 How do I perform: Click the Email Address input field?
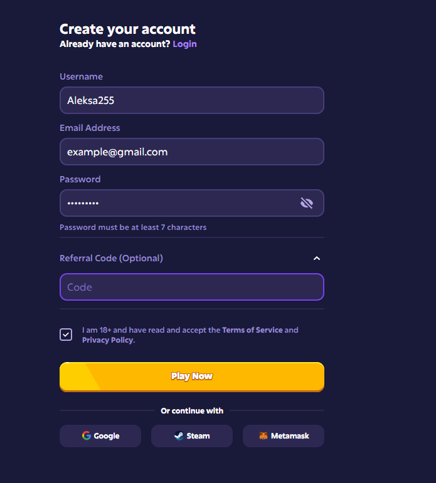[191, 152]
